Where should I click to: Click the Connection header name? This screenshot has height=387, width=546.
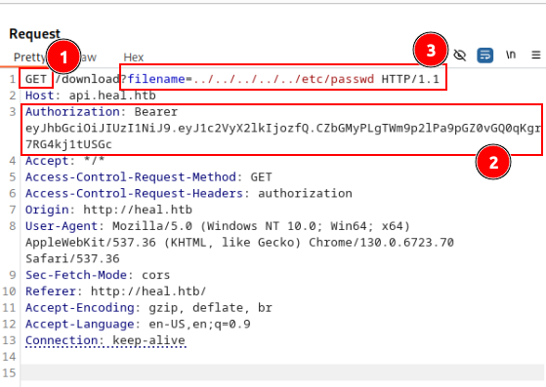(x=62, y=340)
